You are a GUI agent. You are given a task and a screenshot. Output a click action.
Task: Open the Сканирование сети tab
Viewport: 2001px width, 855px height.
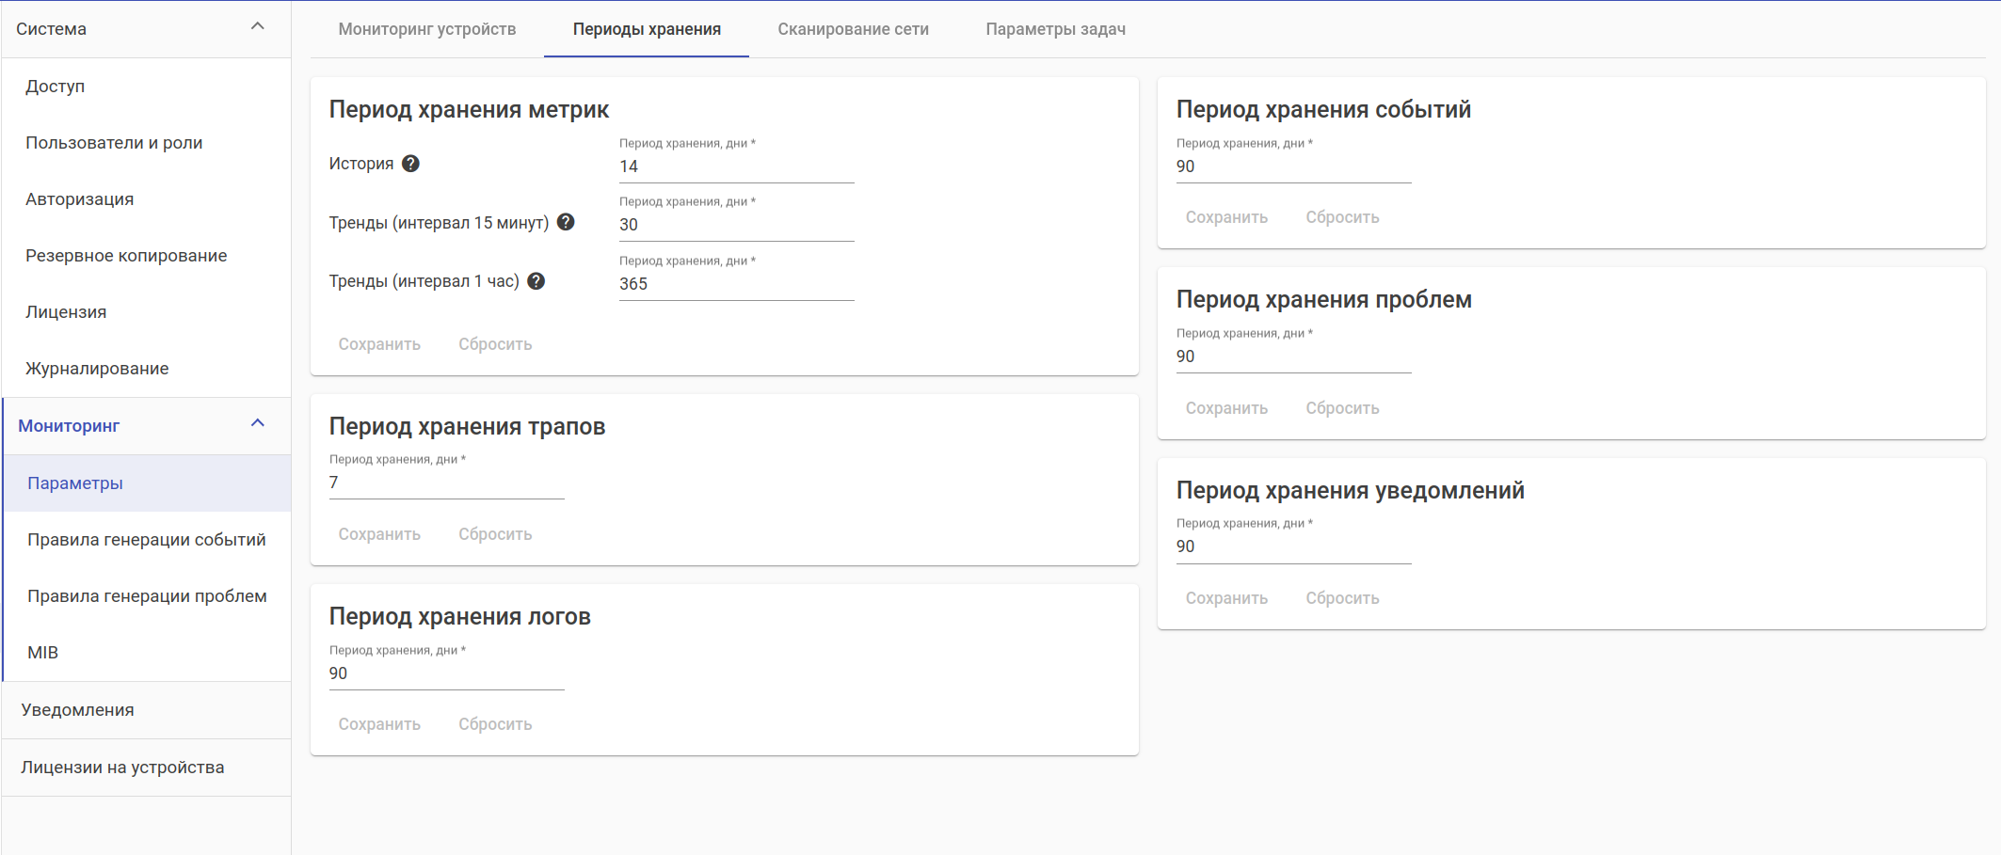(853, 29)
